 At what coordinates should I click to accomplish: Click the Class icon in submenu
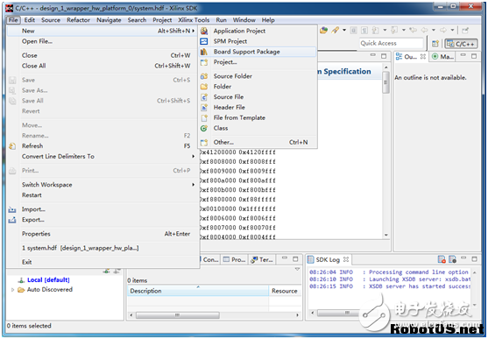point(204,128)
